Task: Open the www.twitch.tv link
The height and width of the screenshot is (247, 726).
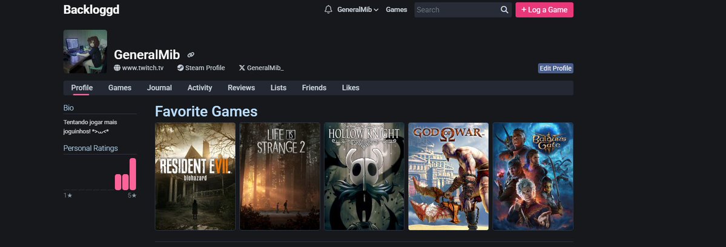Action: tap(143, 68)
